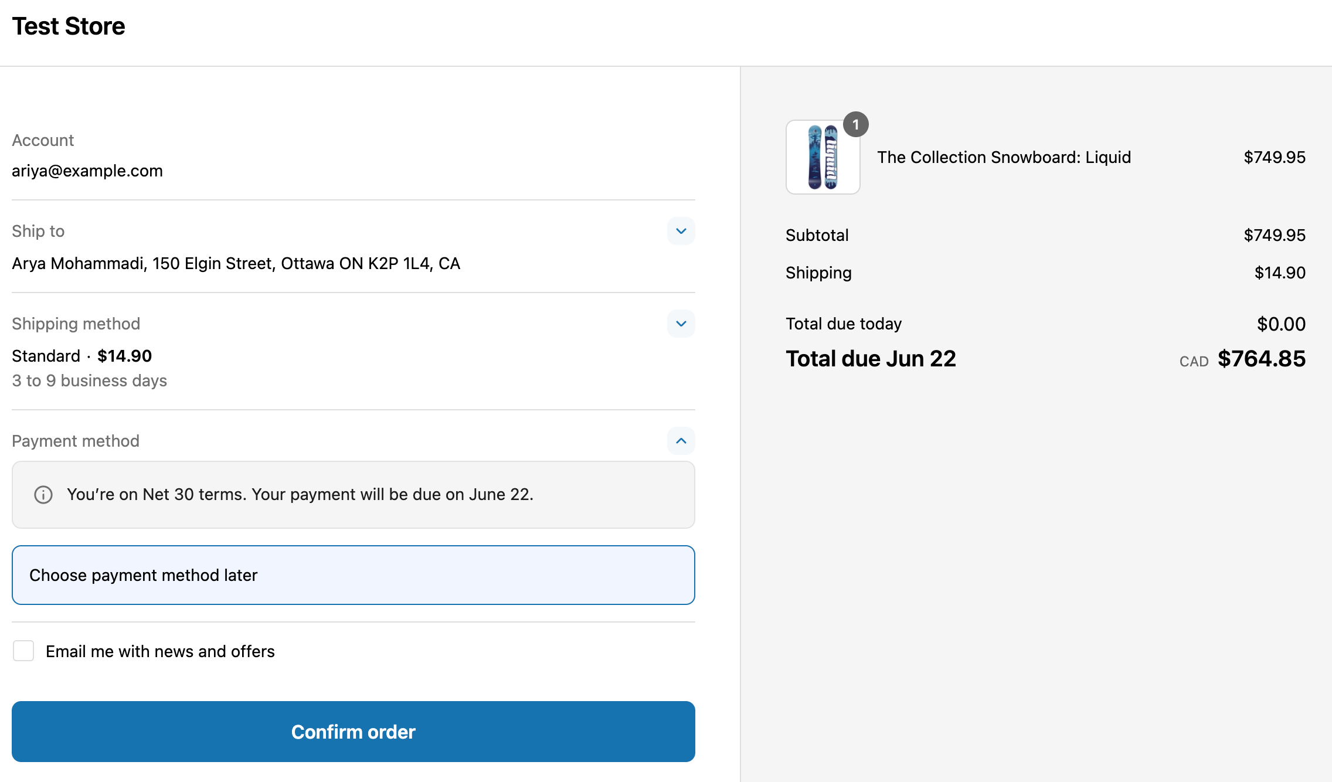Click the Test Store header title
The image size is (1332, 782).
(69, 26)
